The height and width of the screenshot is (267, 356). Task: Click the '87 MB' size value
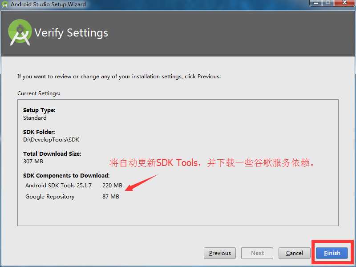pyautogui.click(x=110, y=196)
